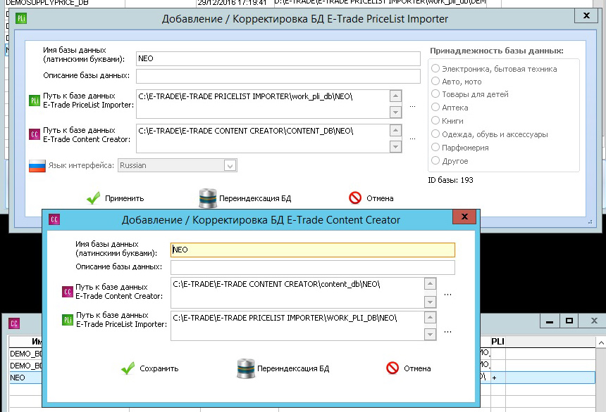Select Товары для детей radio option

click(x=435, y=94)
